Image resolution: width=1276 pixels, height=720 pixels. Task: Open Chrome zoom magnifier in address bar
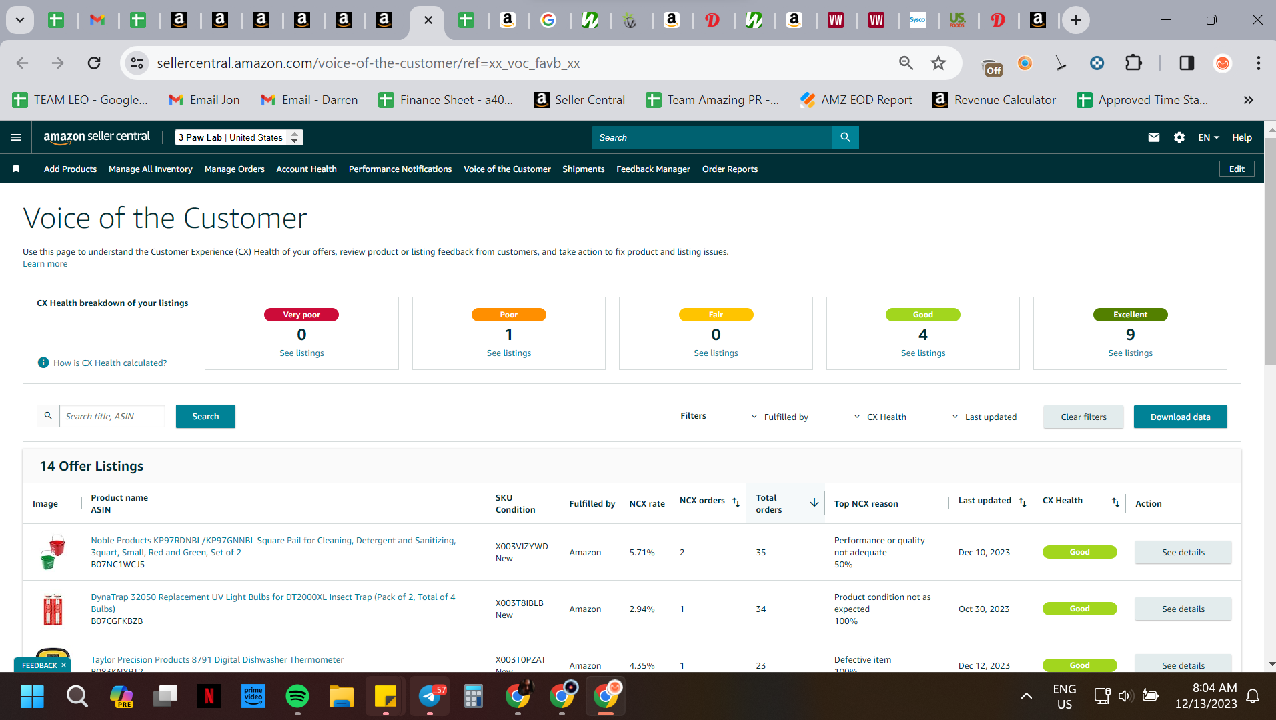(x=906, y=63)
